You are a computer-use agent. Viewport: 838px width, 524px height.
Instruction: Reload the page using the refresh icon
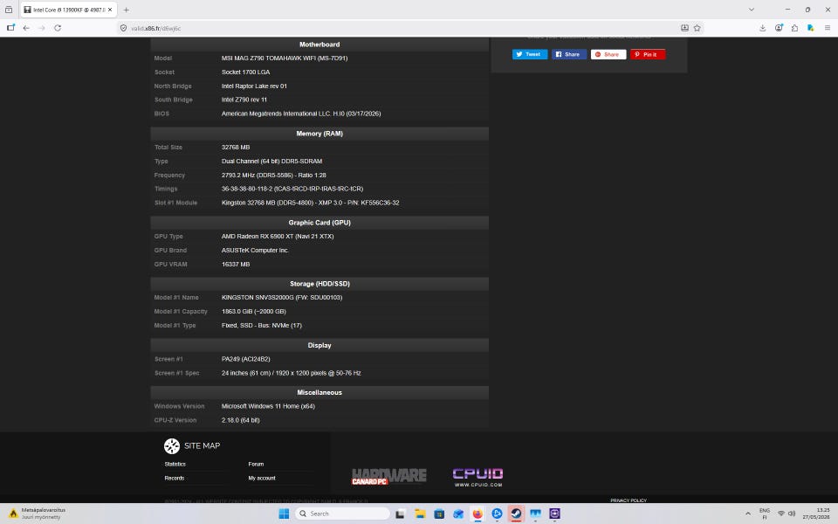(x=58, y=28)
